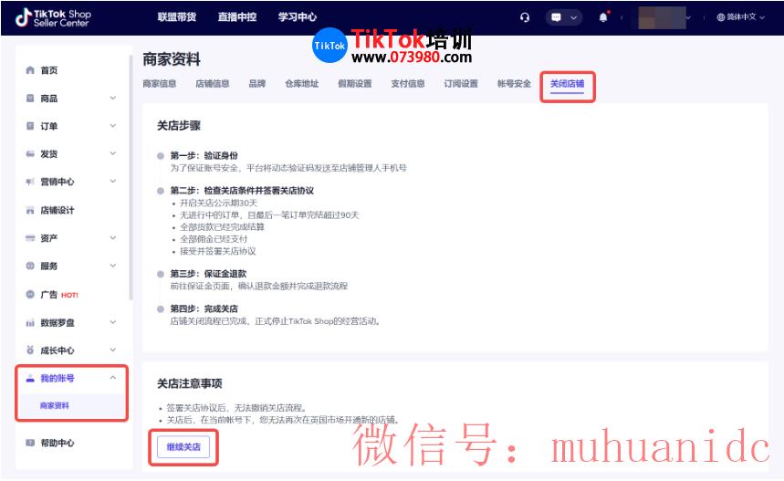
Task: Expand the 发货 sidebar menu chevron
Action: [x=113, y=153]
